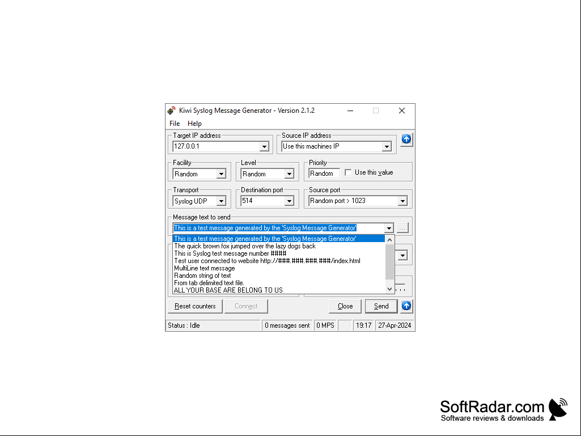Select 'Random string of text' option
581x436 pixels.
click(279, 276)
